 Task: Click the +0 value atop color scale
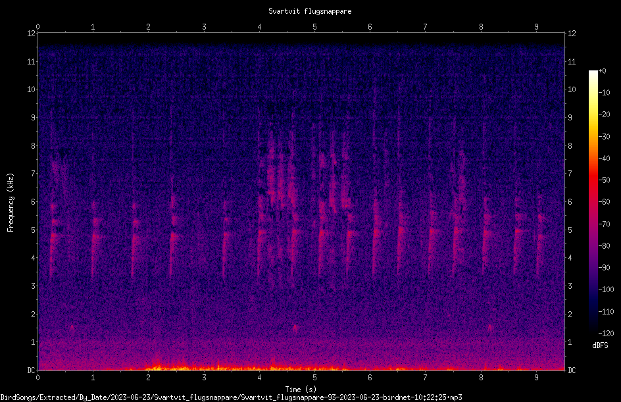(x=602, y=71)
